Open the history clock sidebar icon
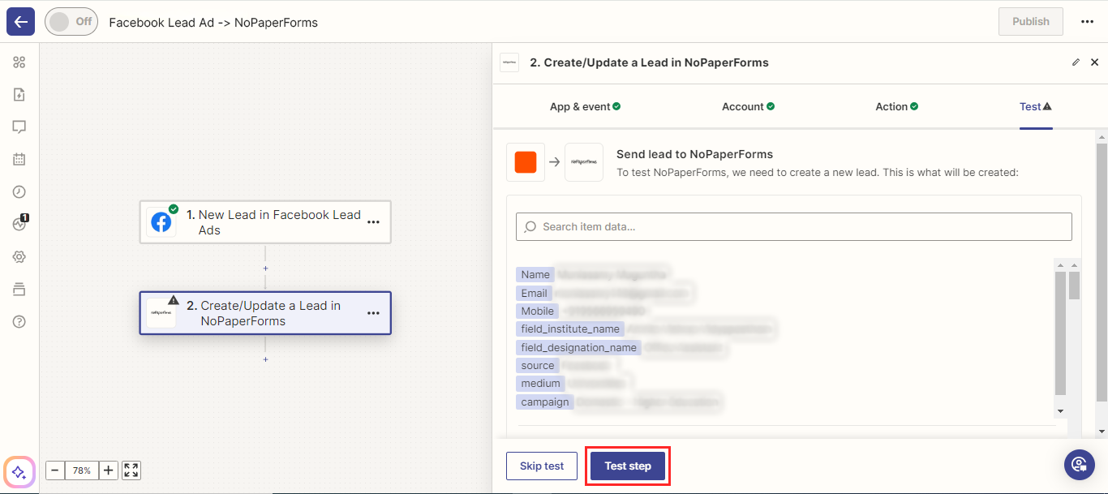This screenshot has height=494, width=1108. tap(19, 192)
